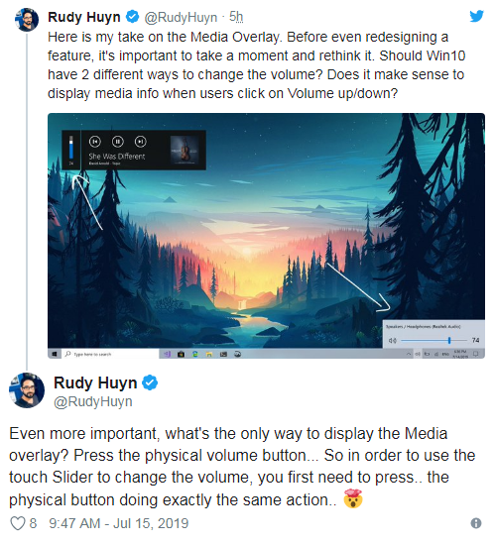Pause playback in the media overlay
This screenshot has width=495, height=544.
coord(118,142)
